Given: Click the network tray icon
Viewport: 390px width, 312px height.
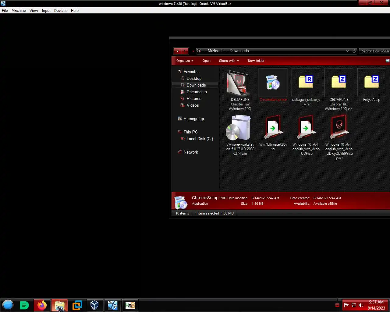Looking at the screenshot, I should pos(353,305).
